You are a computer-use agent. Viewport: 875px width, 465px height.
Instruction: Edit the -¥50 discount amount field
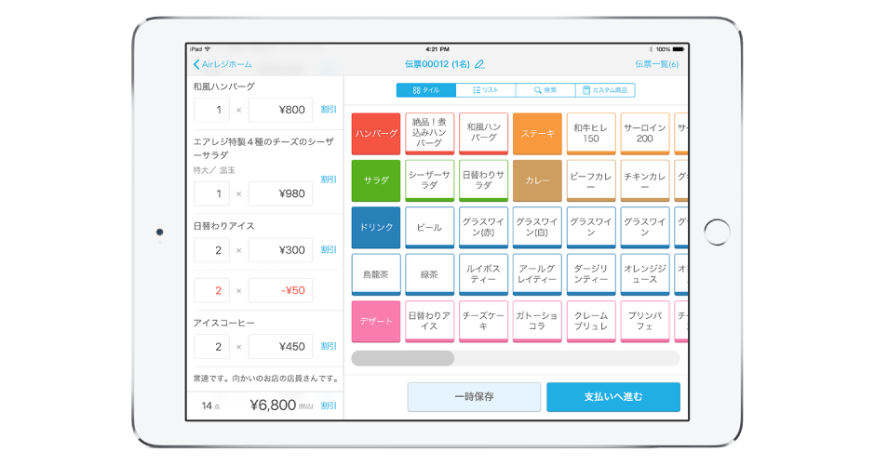(x=281, y=290)
